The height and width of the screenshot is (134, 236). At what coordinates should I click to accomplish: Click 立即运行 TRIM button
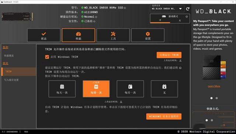tap(169, 55)
